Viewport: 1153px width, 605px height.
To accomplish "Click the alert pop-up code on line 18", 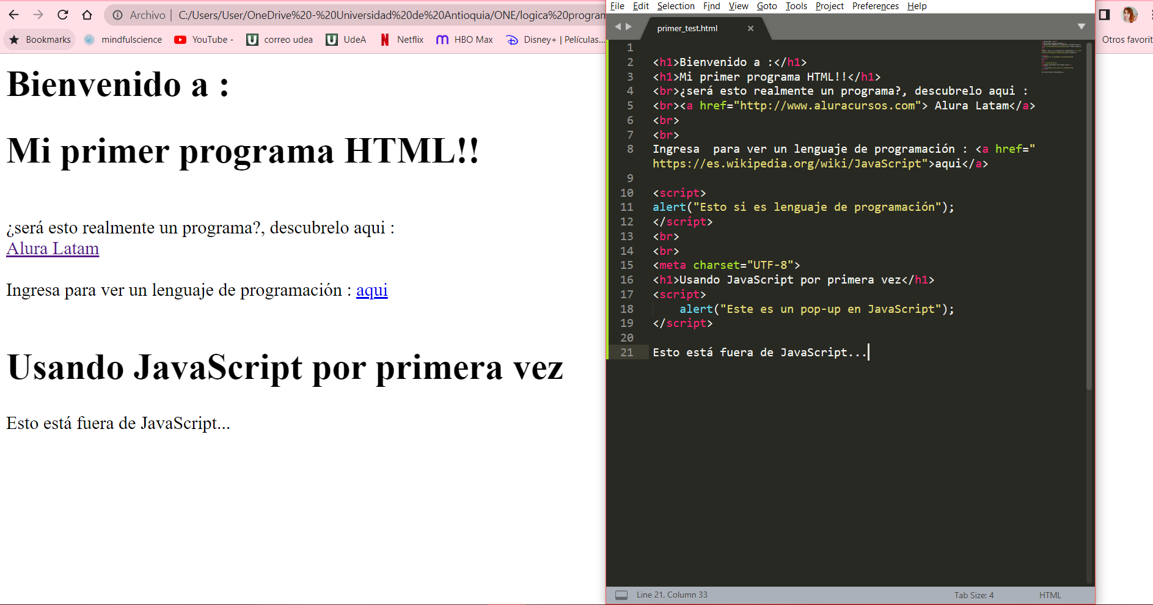I will coord(817,309).
